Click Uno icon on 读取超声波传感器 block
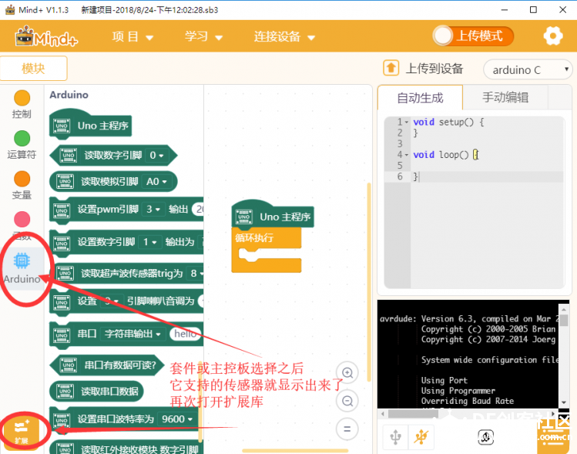Screen dimensions: 577x454 (65, 273)
